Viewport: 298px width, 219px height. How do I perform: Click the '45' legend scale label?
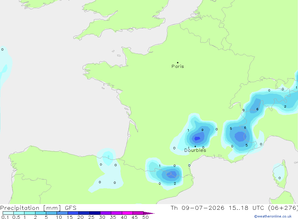click(x=135, y=217)
